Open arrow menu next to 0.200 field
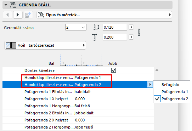Viewport: 192px width, 131px height. click(x=131, y=37)
